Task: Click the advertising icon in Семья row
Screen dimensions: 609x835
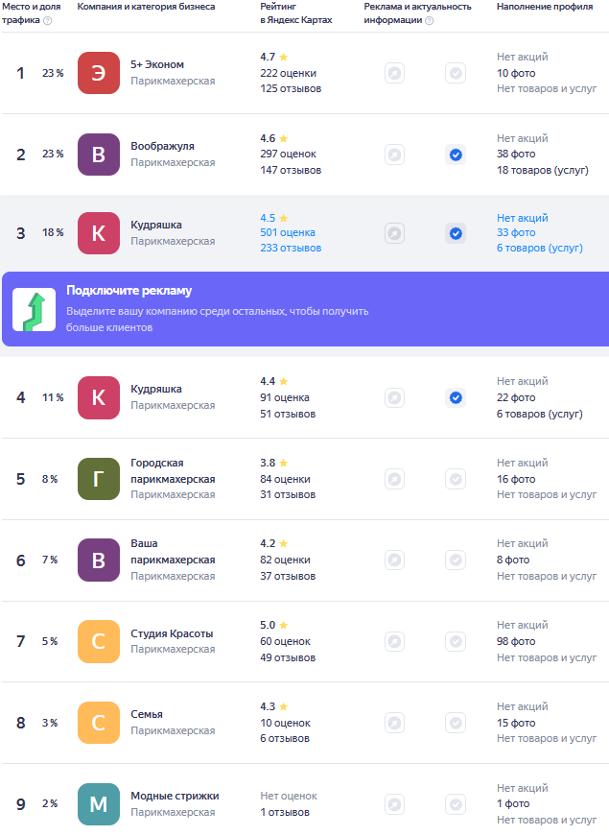Action: (x=394, y=723)
